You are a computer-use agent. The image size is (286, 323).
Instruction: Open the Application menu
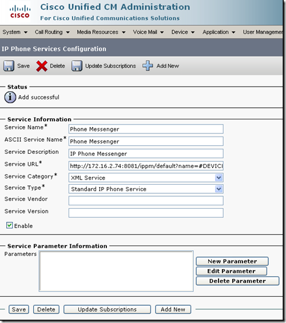tap(219, 32)
